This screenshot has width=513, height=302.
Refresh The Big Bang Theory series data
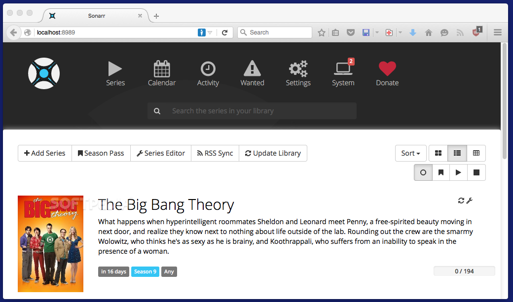[461, 201]
